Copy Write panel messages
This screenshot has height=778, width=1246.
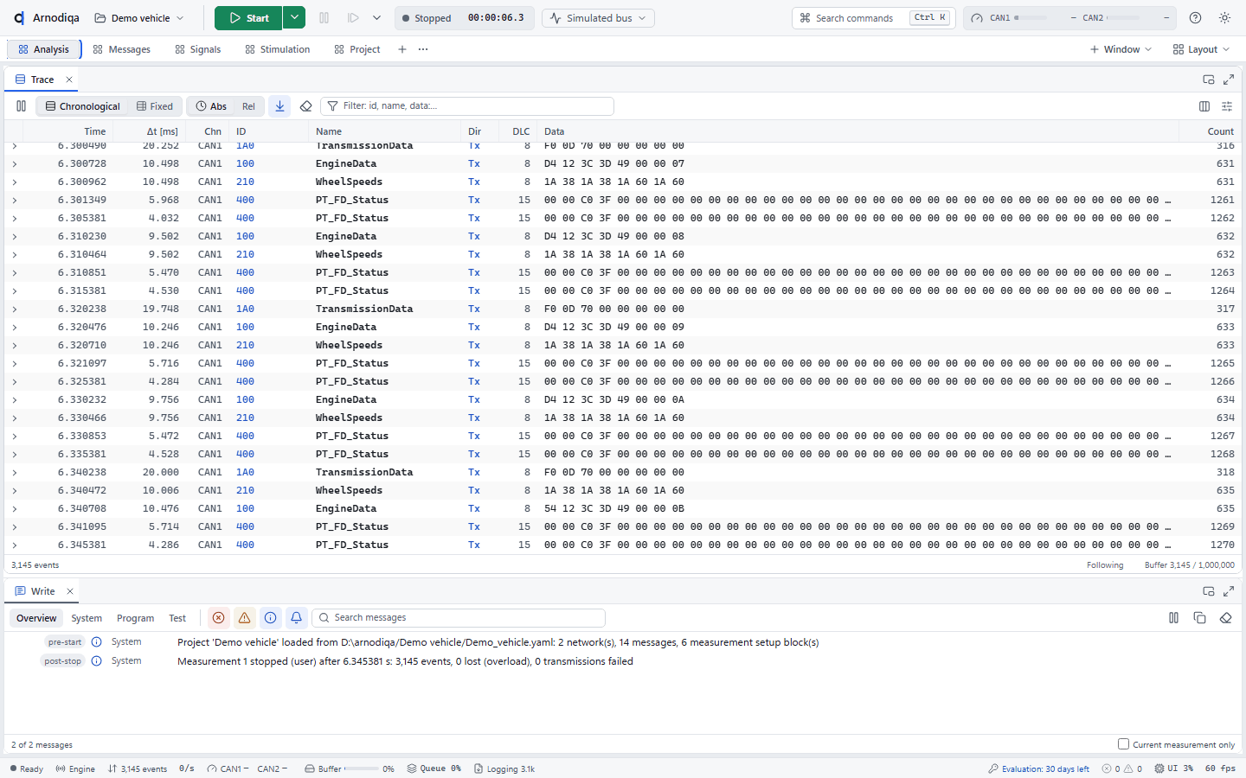[1199, 617]
